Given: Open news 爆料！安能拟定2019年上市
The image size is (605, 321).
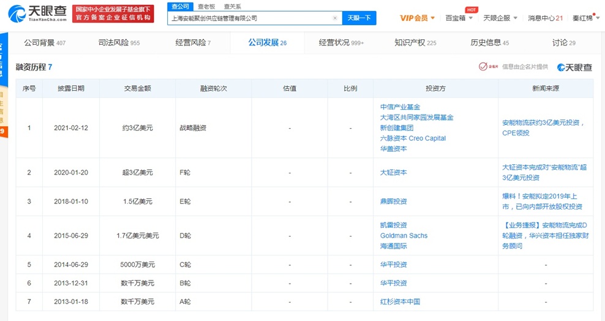Looking at the screenshot, I should coord(542,202).
